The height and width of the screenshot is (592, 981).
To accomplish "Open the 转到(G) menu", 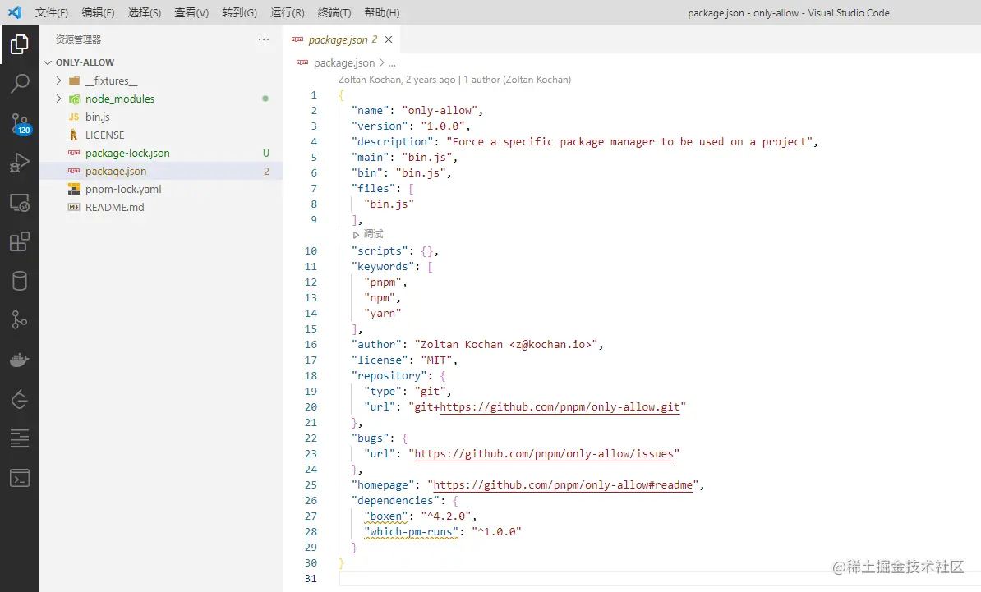I will click(x=240, y=12).
